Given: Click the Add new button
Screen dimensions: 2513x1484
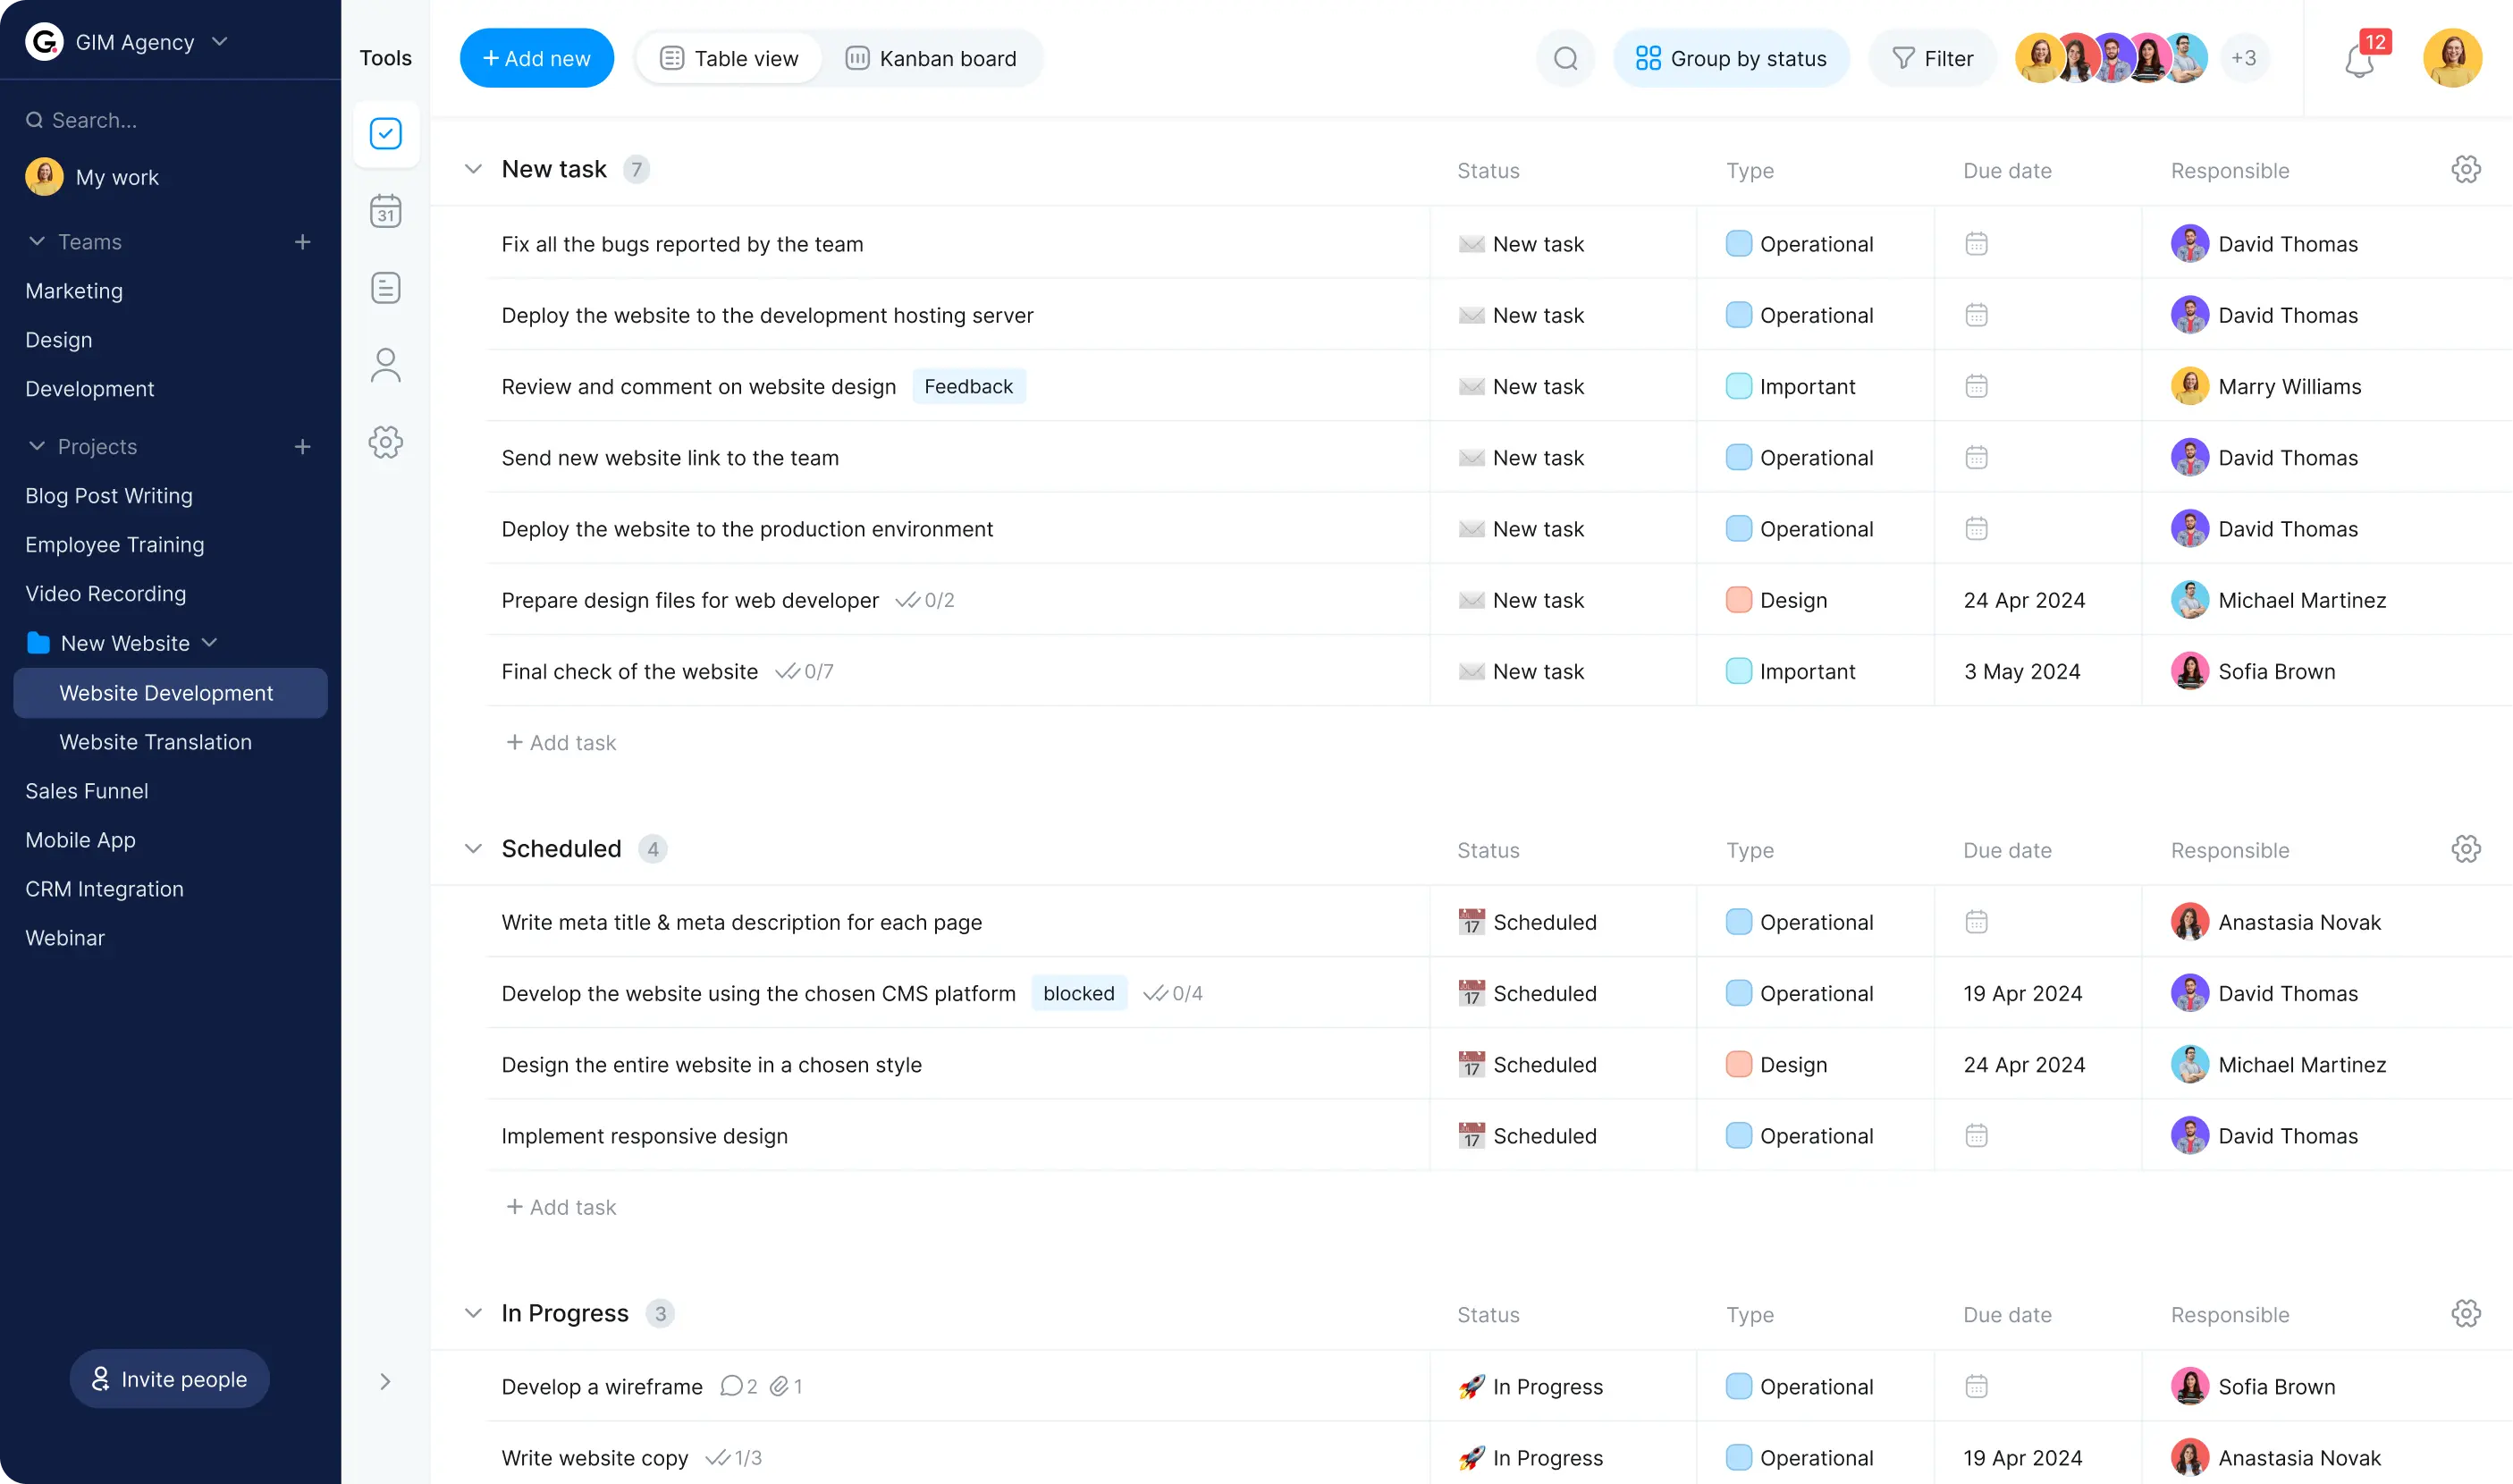Looking at the screenshot, I should coord(536,58).
